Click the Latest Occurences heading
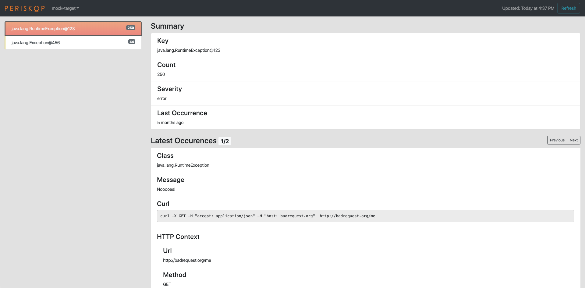585x288 pixels. click(x=183, y=141)
